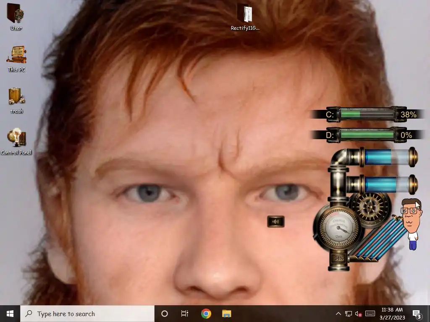
Task: Open Cortana circle button on the taskbar
Action: [x=164, y=314]
